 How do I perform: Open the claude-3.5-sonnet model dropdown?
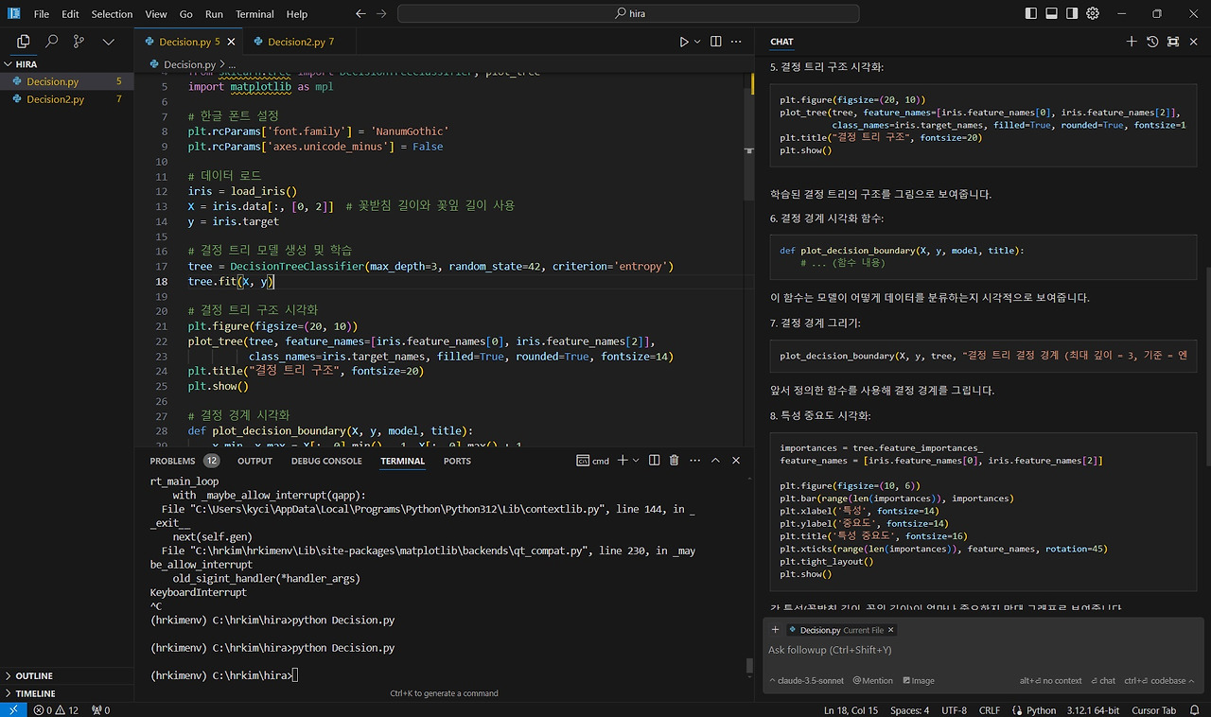pyautogui.click(x=808, y=680)
